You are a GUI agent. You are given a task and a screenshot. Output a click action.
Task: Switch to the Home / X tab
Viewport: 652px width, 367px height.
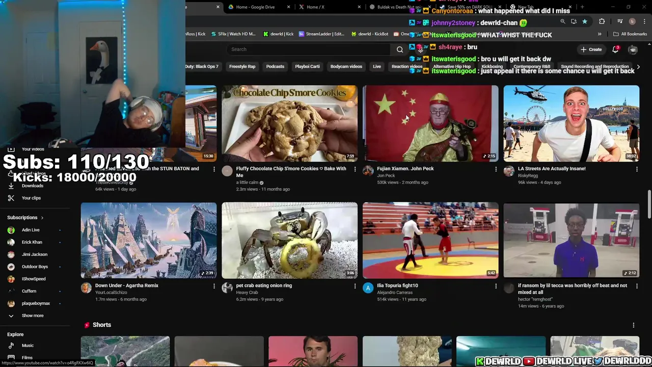[330, 7]
